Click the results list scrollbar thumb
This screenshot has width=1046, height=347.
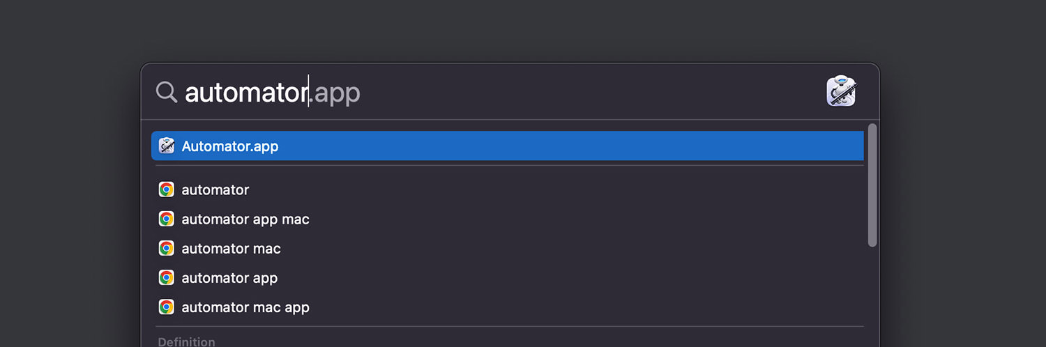click(872, 185)
